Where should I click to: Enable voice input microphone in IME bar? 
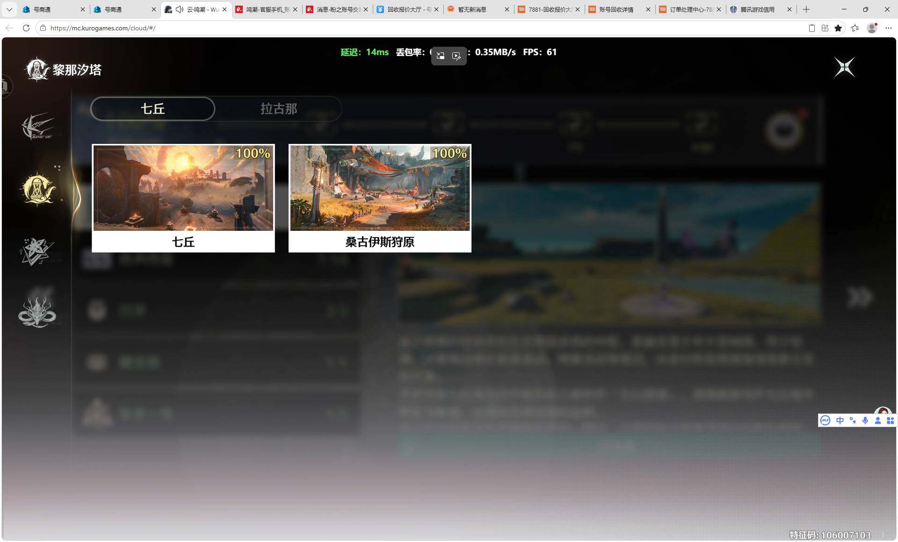865,421
